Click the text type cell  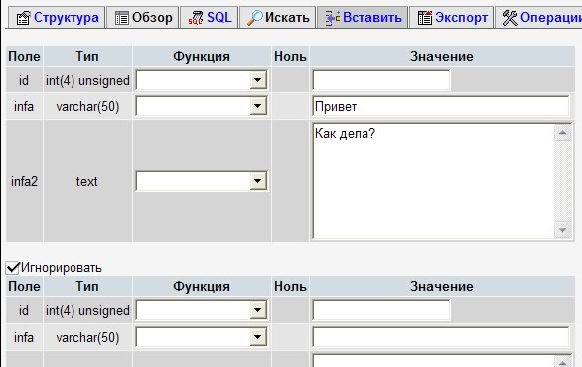pos(87,181)
